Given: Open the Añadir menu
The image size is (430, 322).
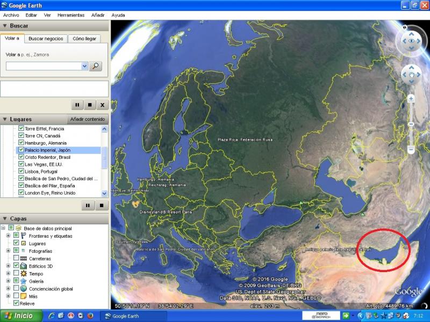Looking at the screenshot, I should coord(98,15).
